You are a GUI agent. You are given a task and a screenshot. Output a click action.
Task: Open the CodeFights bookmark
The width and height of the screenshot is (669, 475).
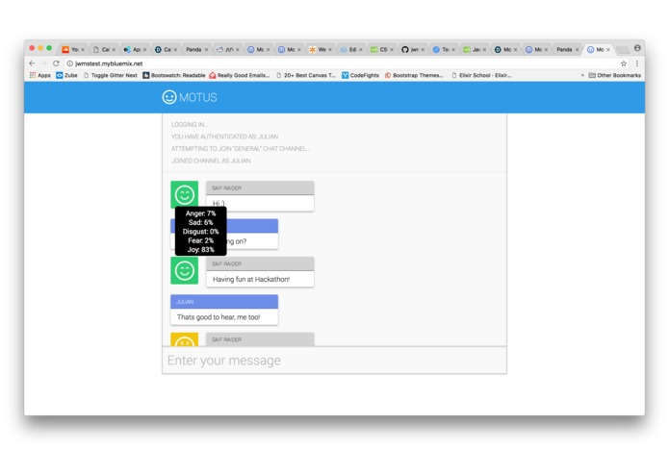[360, 75]
